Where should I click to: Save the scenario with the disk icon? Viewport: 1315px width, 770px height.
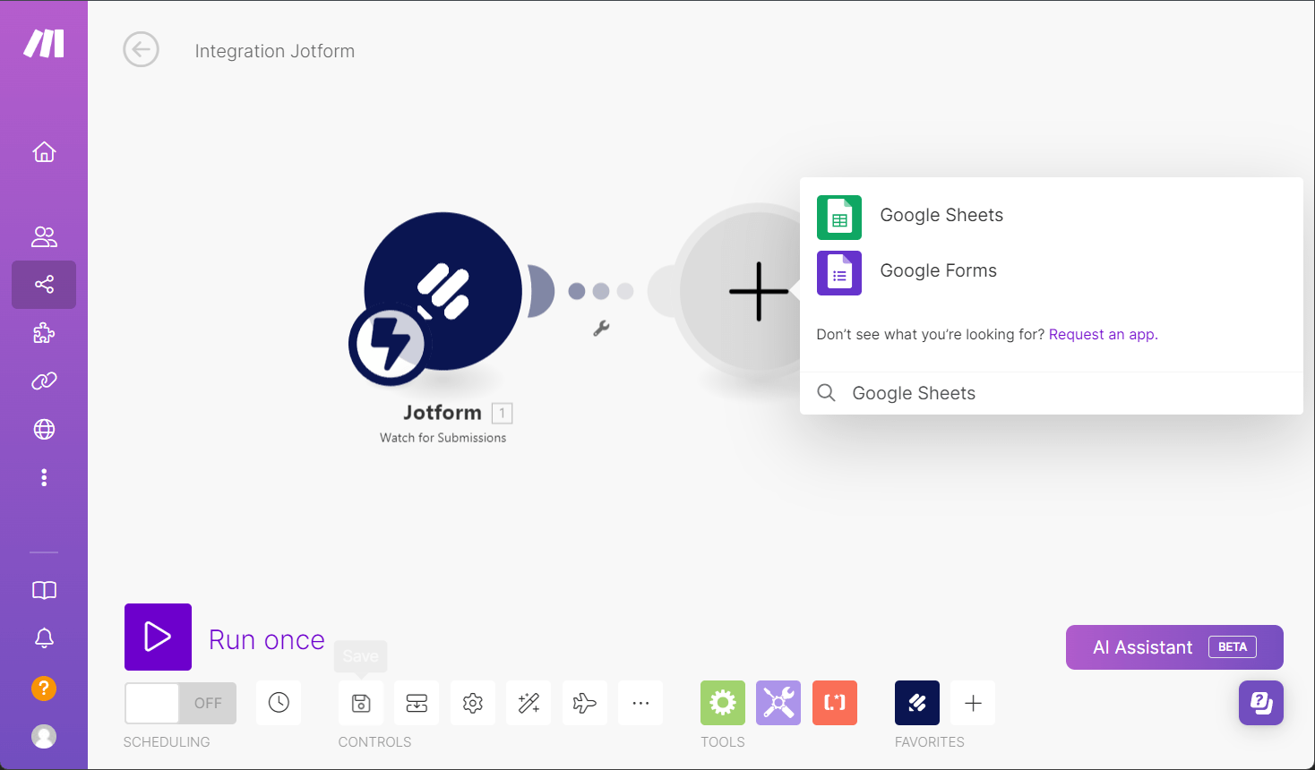click(361, 703)
